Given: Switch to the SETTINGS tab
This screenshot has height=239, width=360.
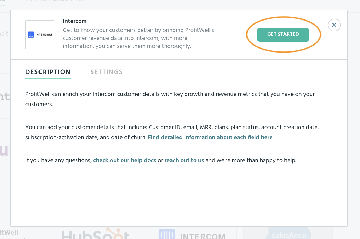Looking at the screenshot, I should [x=107, y=72].
